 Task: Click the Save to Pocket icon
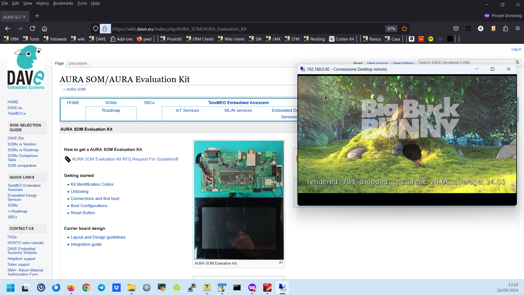coord(456,29)
